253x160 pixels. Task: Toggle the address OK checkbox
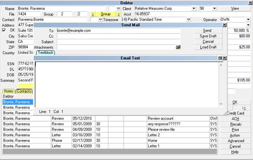pyautogui.click(x=4, y=30)
